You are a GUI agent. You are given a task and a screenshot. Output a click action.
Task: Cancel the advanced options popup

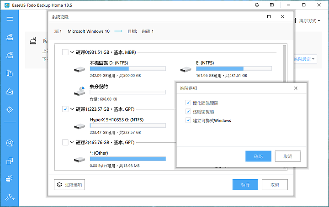point(288,156)
